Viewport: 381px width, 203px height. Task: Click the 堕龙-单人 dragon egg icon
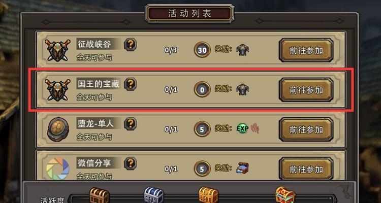point(58,129)
